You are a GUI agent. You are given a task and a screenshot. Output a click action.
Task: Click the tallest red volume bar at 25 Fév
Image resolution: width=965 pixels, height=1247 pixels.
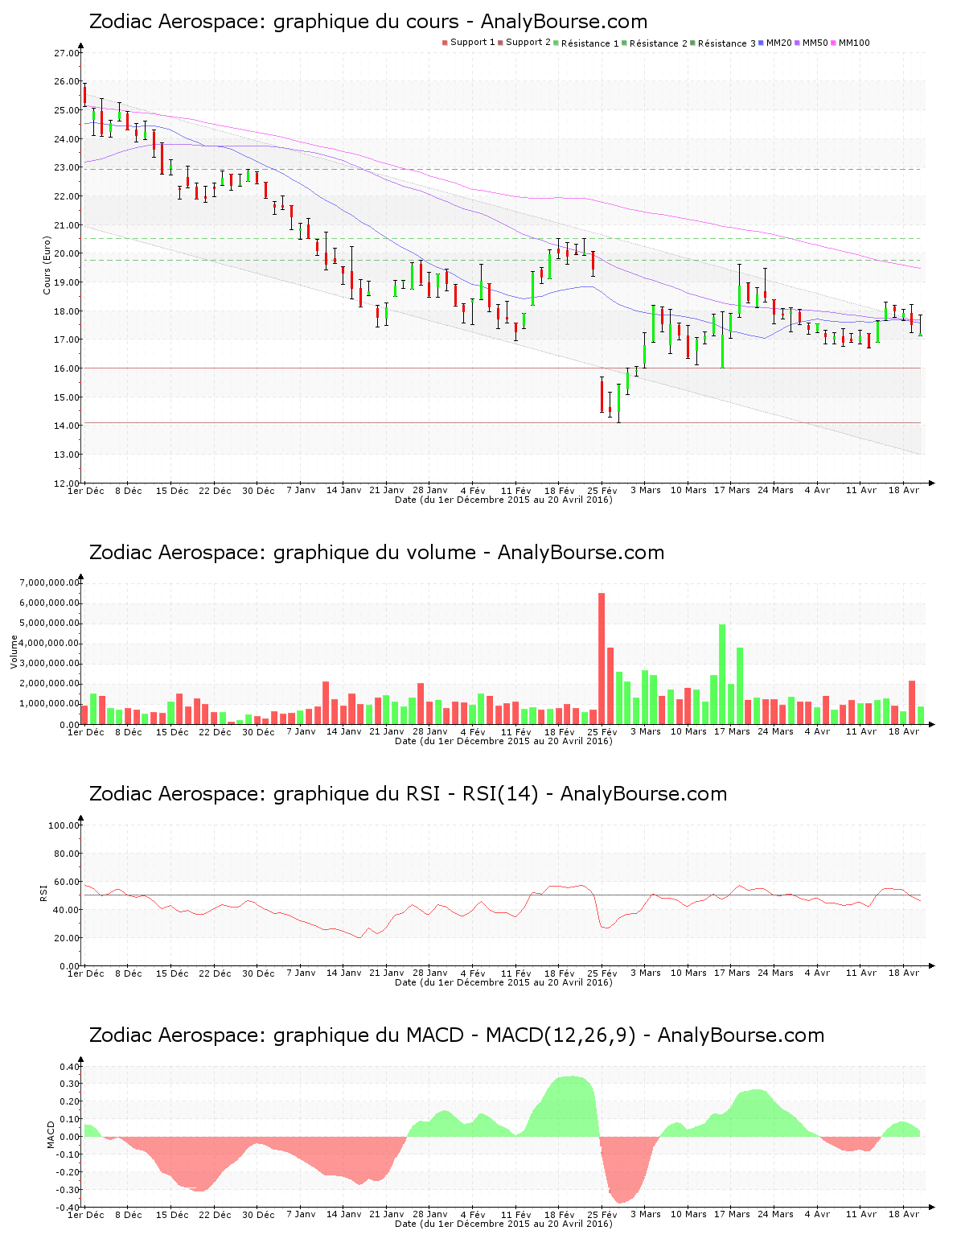pyautogui.click(x=602, y=658)
